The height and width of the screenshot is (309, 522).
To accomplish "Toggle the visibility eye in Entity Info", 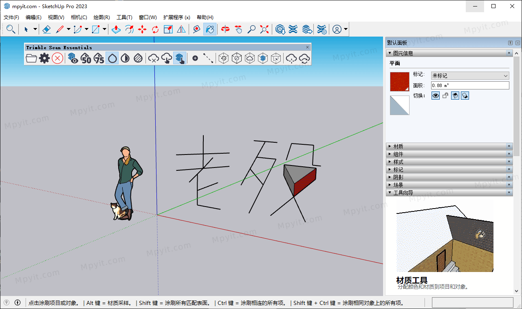I will (x=436, y=96).
